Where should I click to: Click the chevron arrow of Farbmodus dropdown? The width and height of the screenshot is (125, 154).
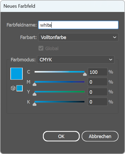point(111,60)
